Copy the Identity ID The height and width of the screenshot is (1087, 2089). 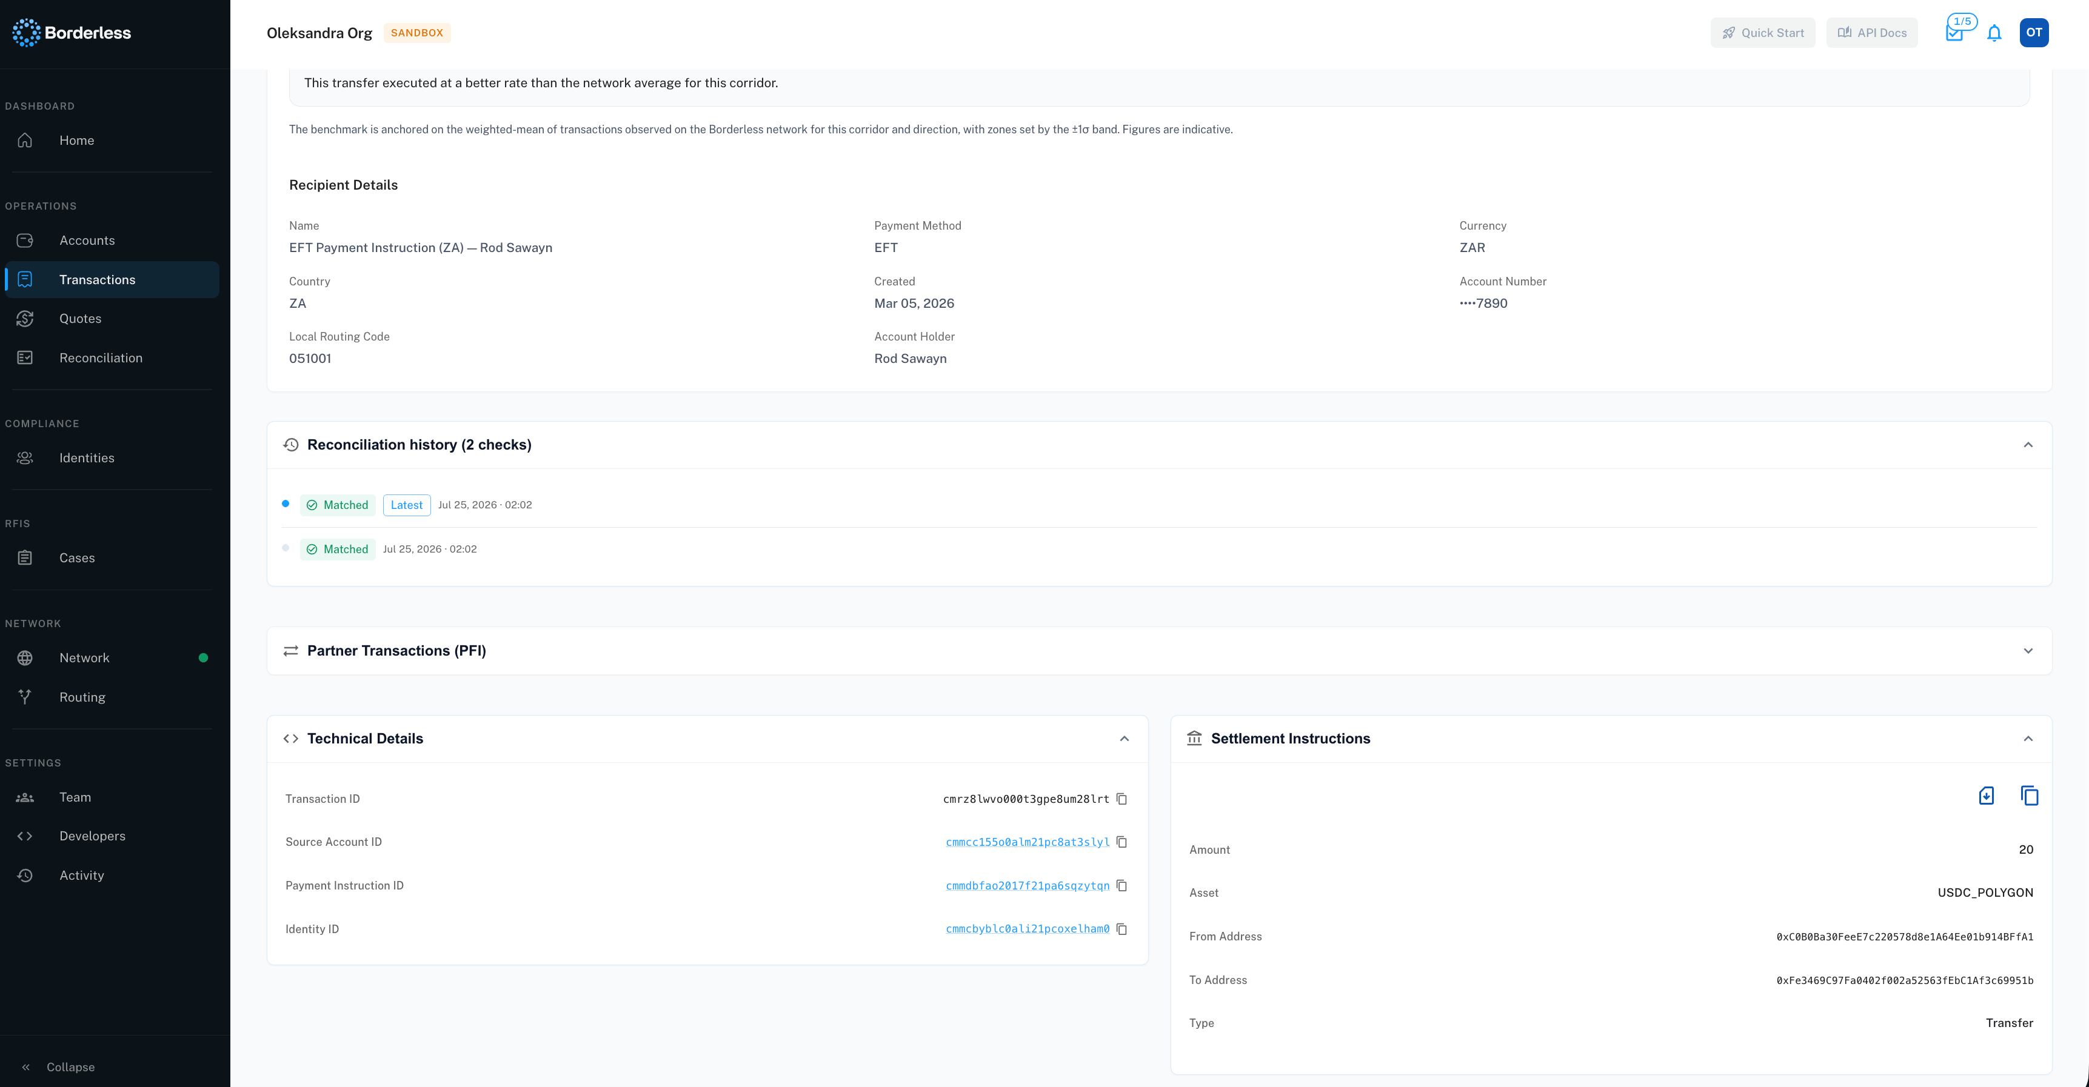[x=1121, y=929]
